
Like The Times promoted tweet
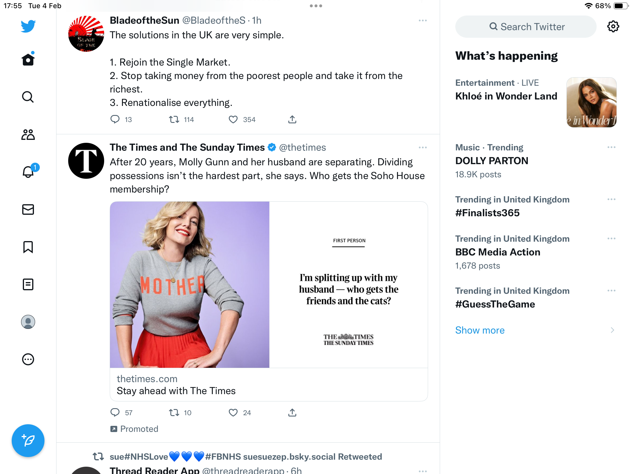[233, 413]
